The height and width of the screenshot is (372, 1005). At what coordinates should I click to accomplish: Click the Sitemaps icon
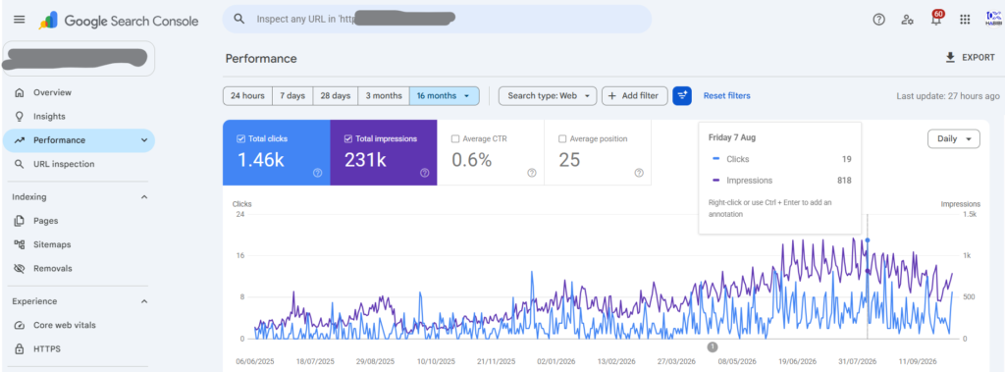coord(20,244)
